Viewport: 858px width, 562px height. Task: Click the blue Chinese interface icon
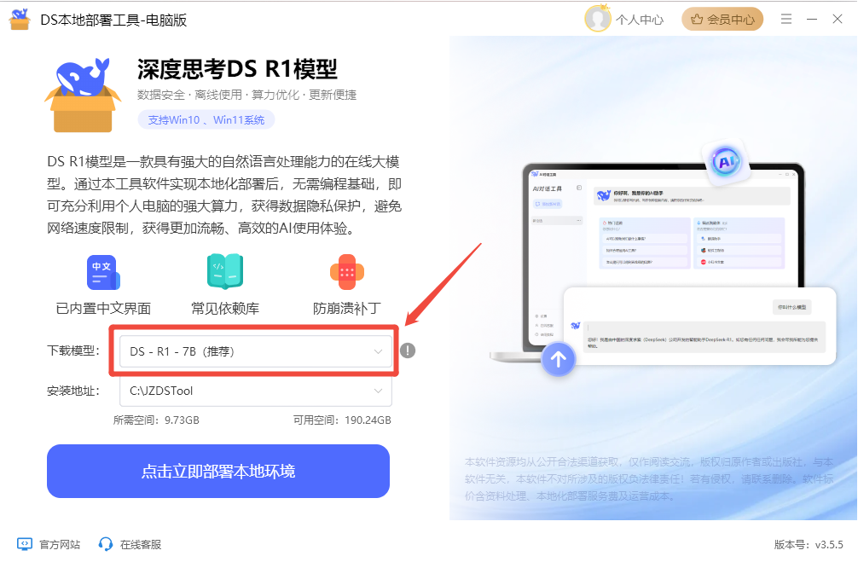coord(103,272)
